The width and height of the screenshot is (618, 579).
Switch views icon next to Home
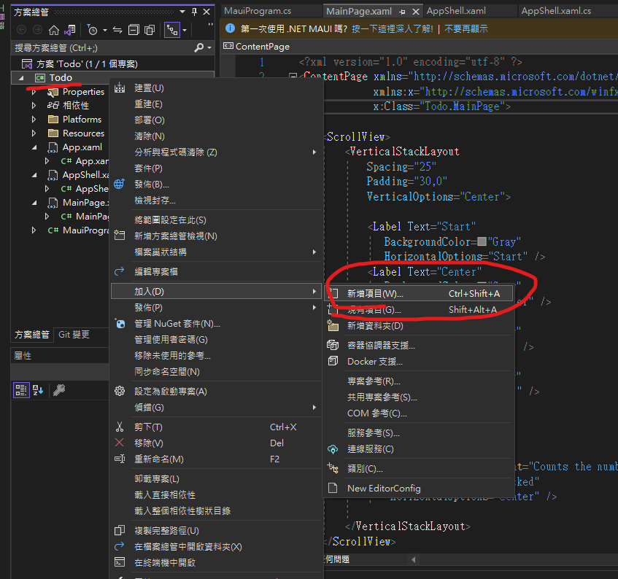pos(70,30)
